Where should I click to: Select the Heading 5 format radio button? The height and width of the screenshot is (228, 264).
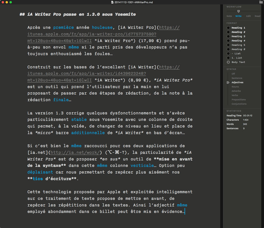coord(228,45)
